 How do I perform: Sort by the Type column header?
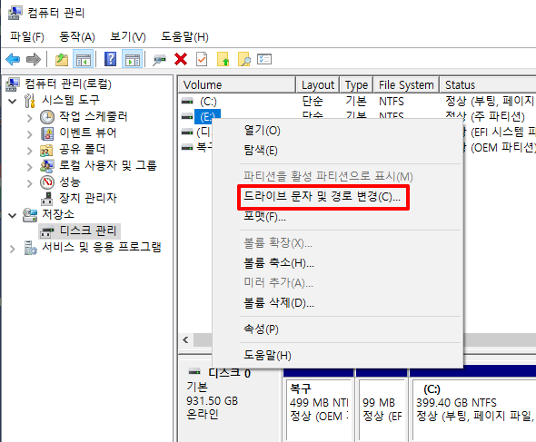click(356, 84)
